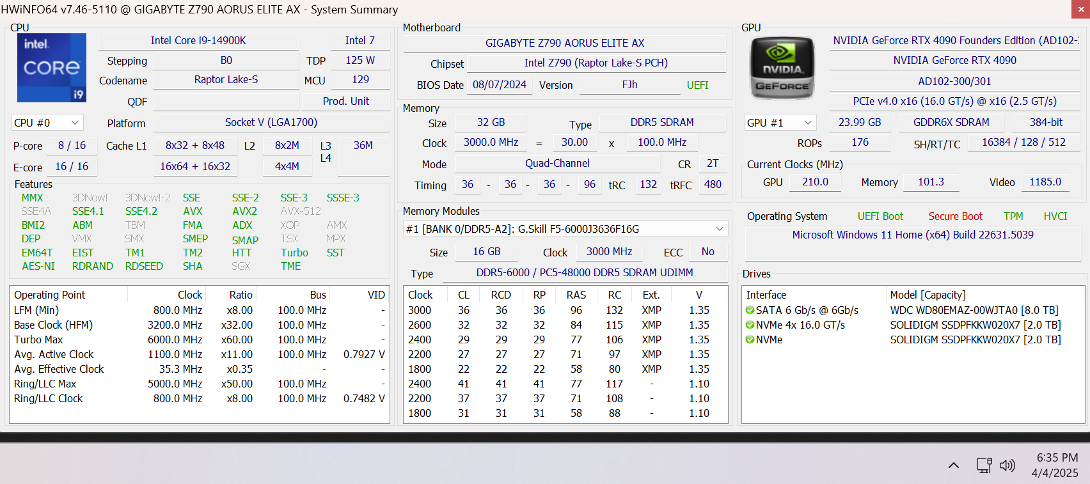Click DDR5-6000 / PC5-48000 module type

pyautogui.click(x=585, y=272)
